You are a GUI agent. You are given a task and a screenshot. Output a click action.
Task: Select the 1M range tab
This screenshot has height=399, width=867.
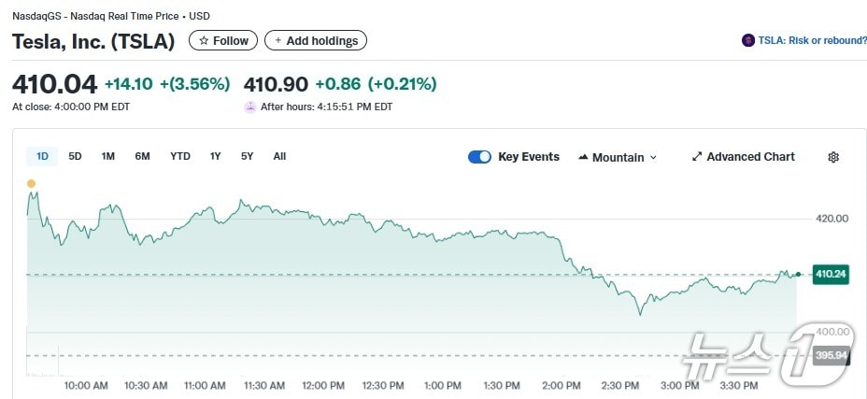(x=108, y=156)
